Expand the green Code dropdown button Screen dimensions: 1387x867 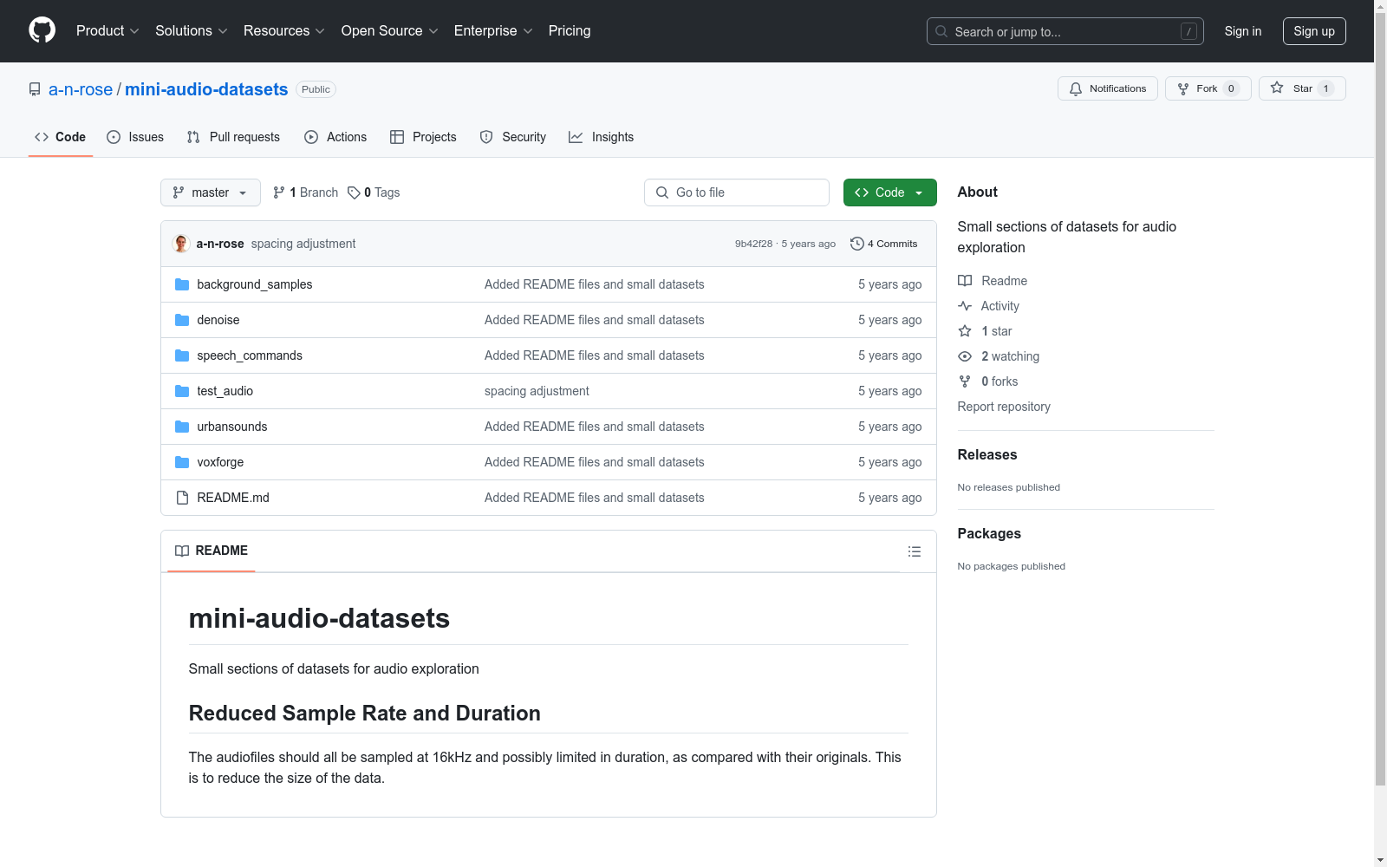point(889,192)
